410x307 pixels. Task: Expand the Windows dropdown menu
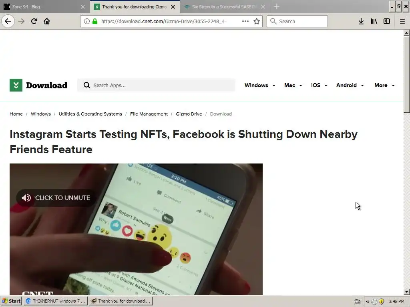tap(260, 86)
